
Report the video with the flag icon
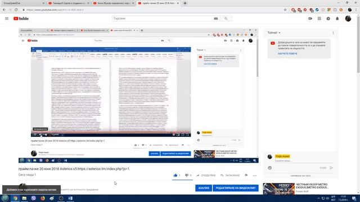point(246,175)
